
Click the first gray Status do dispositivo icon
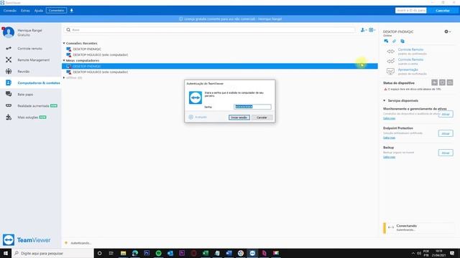tap(434, 82)
